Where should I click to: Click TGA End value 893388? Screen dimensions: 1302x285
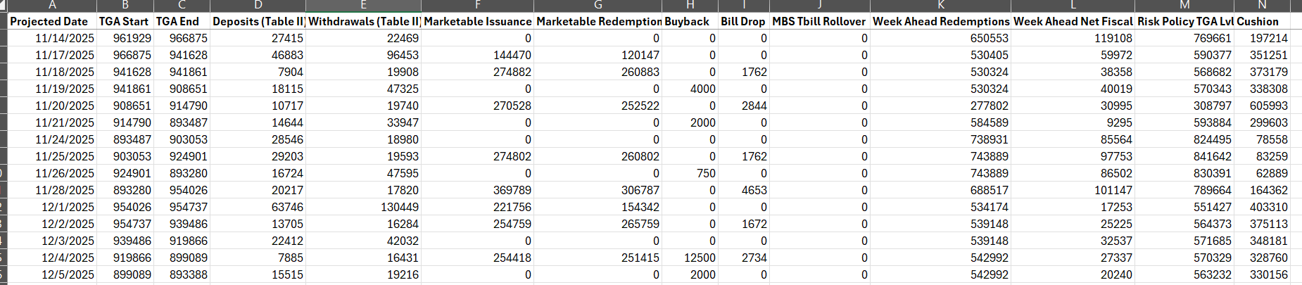[x=182, y=274]
